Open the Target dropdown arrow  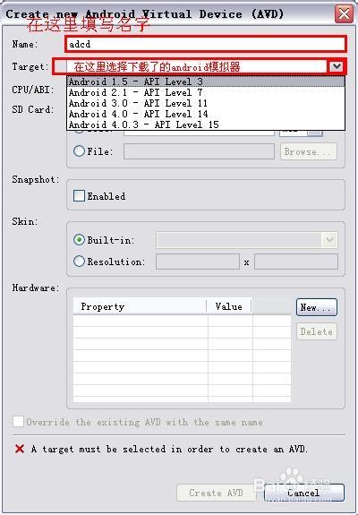tap(337, 66)
